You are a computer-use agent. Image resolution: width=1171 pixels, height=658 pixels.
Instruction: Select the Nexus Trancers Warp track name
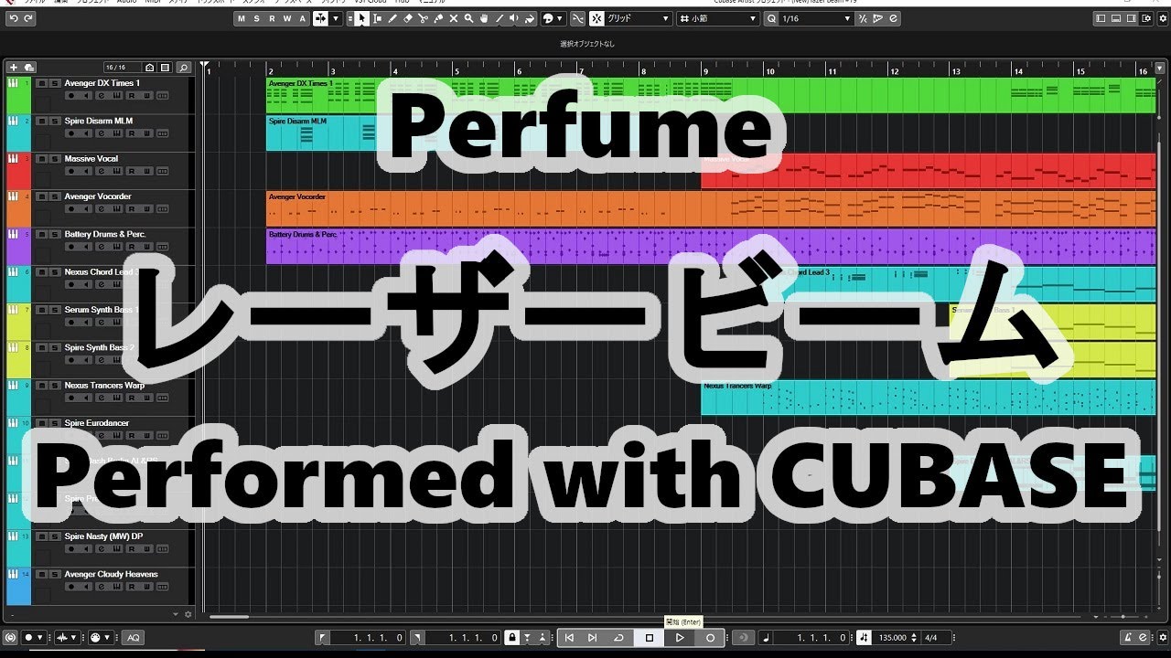[x=104, y=386]
